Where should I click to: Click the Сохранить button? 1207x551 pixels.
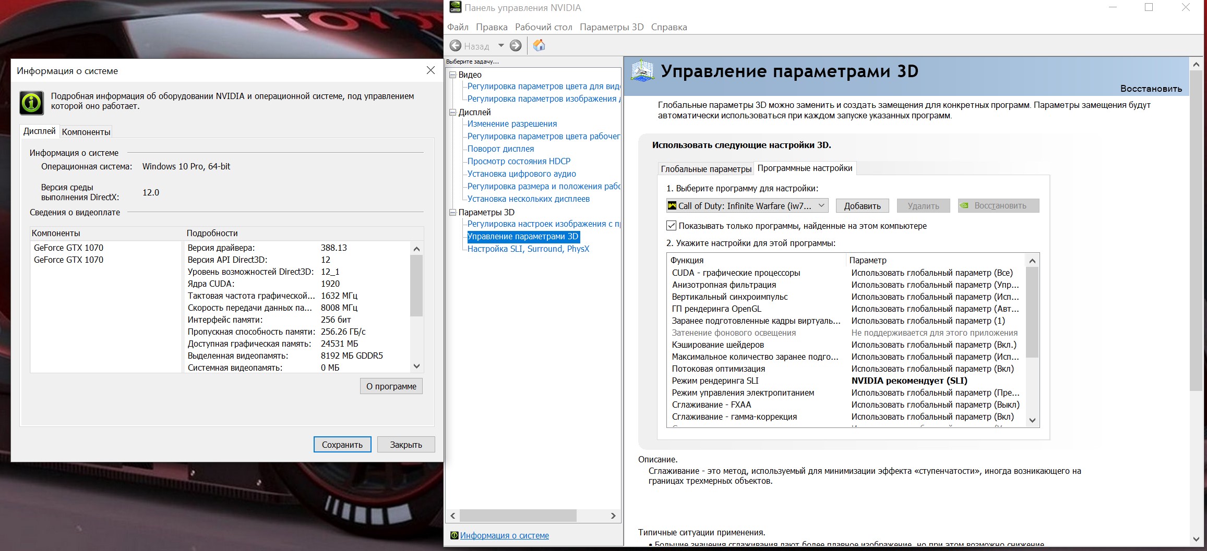click(x=342, y=445)
